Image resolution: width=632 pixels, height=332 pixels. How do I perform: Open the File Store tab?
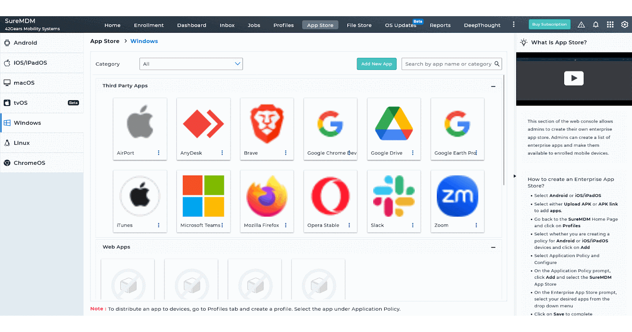(359, 25)
